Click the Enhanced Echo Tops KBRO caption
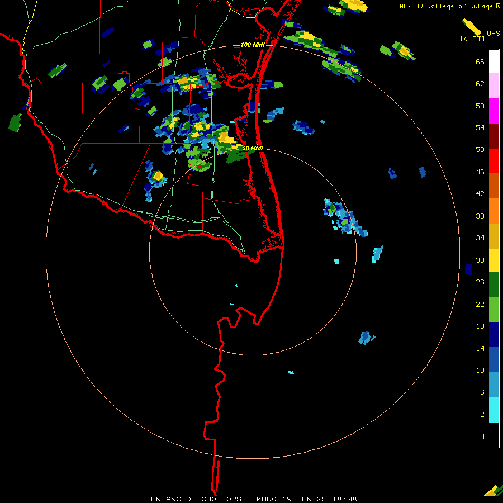The image size is (503, 503). click(x=254, y=499)
